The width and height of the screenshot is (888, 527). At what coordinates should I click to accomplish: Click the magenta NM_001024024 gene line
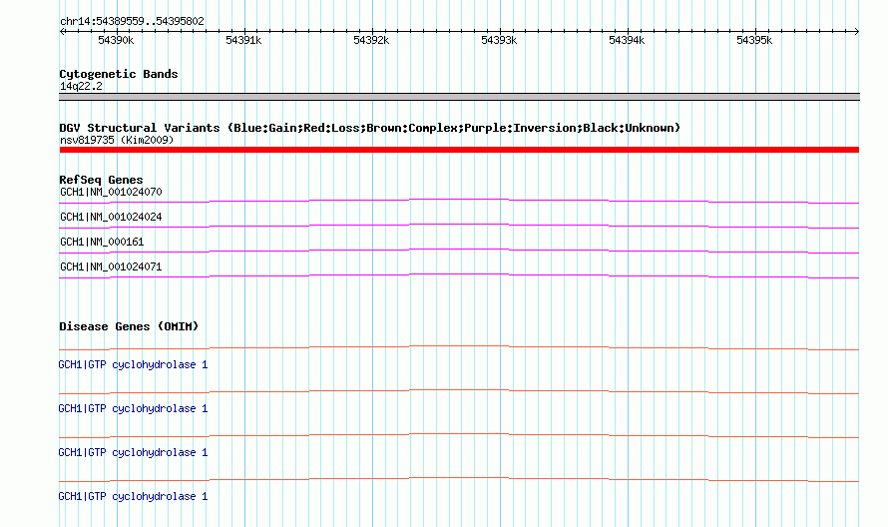point(459,225)
